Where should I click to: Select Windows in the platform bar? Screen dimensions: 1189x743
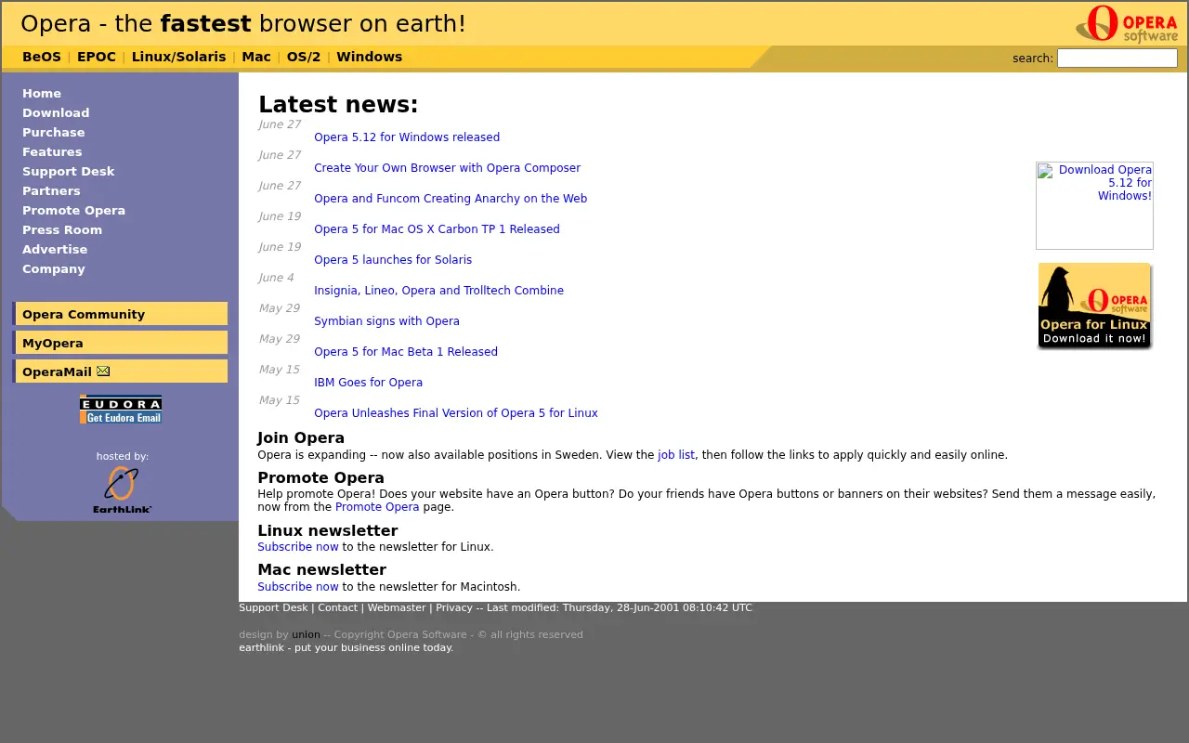point(369,57)
